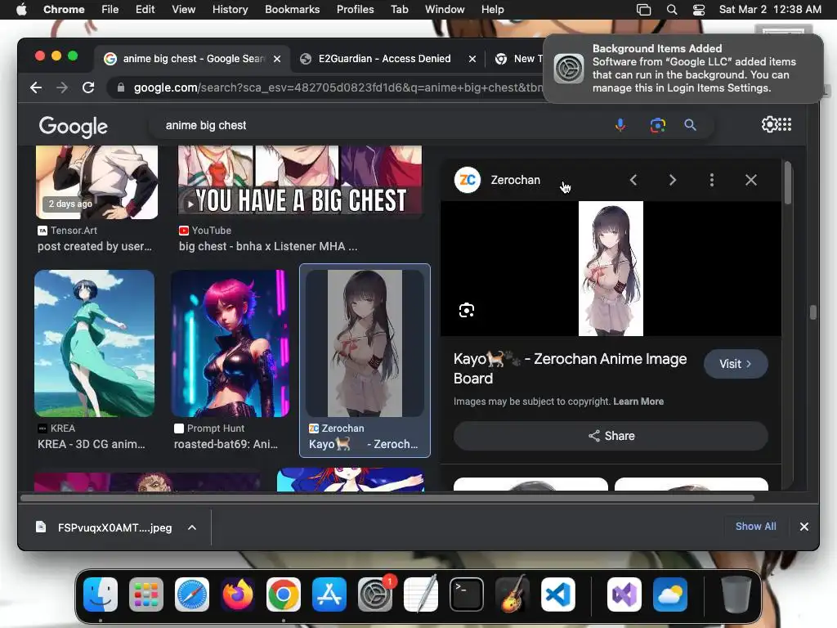Open the History menu
The width and height of the screenshot is (837, 628).
click(x=230, y=10)
